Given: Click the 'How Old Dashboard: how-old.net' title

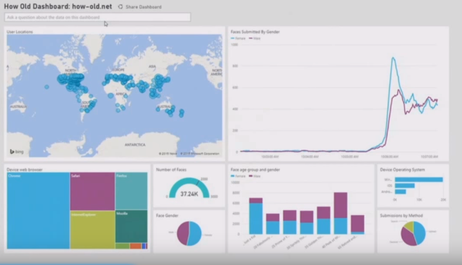Looking at the screenshot, I should pos(58,6).
